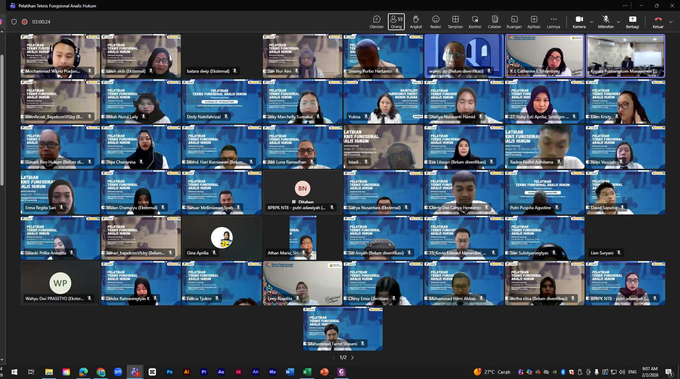Open the Reaksi reactions menu
The height and width of the screenshot is (379, 680).
tap(435, 22)
